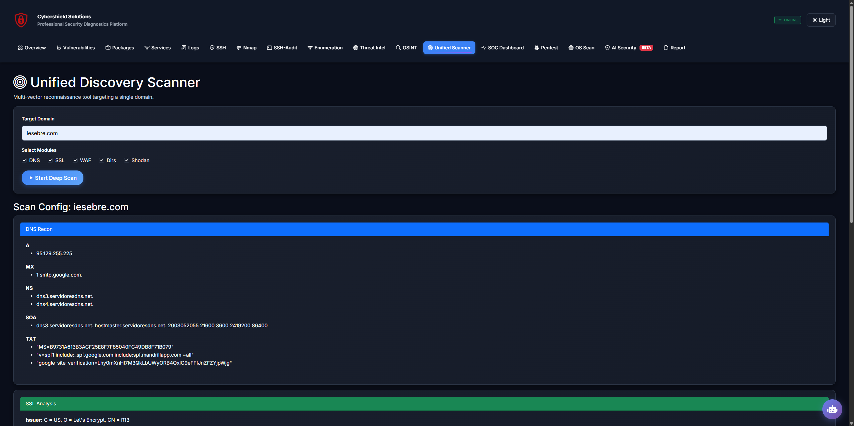Click the Pentest icon in the navbar
854x426 pixels.
pyautogui.click(x=536, y=48)
